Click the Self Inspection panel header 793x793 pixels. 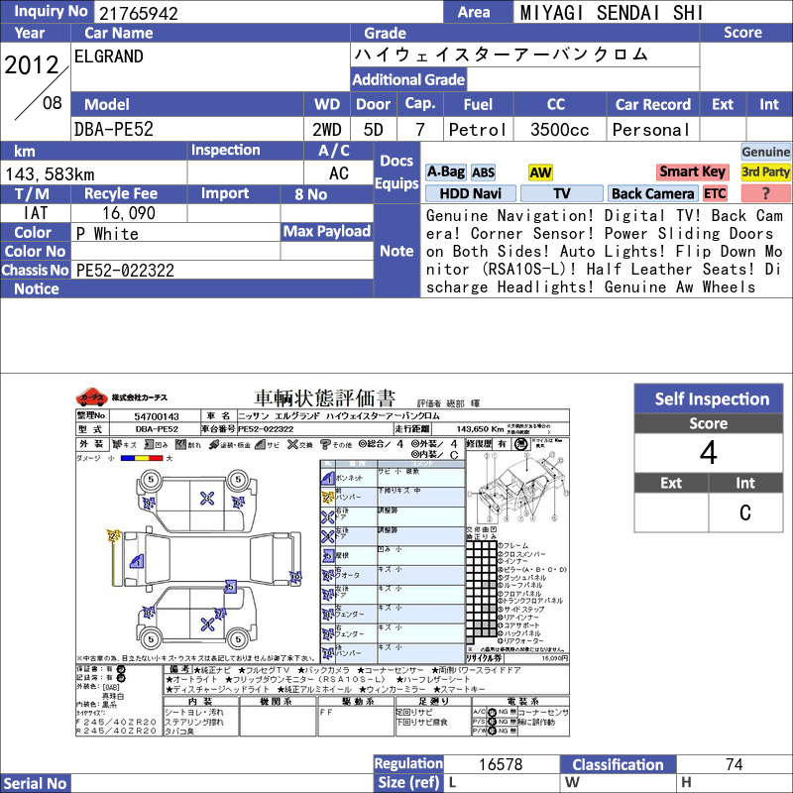[709, 398]
